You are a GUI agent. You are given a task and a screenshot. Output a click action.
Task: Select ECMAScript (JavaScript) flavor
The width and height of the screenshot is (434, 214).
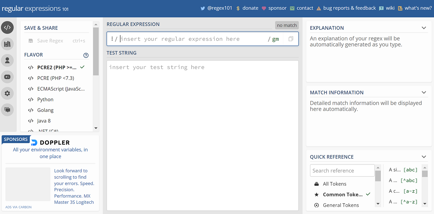click(56, 89)
